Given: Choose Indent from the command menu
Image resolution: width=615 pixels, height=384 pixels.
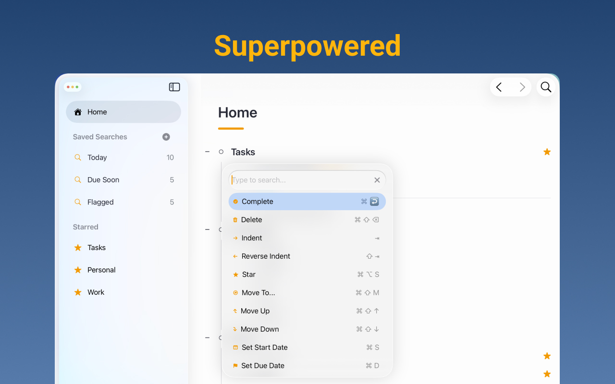Looking at the screenshot, I should click(307, 238).
